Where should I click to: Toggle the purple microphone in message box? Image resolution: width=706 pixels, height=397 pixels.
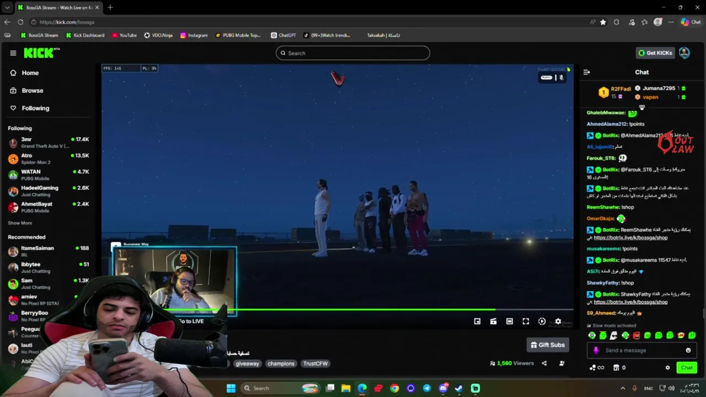tap(596, 350)
